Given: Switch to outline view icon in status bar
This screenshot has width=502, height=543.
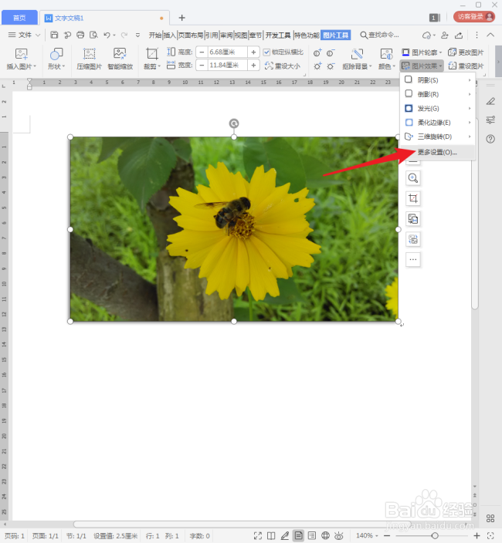Looking at the screenshot, I should (x=312, y=536).
